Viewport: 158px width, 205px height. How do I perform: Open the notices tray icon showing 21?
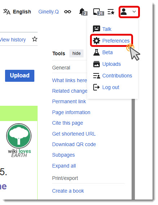99,12
